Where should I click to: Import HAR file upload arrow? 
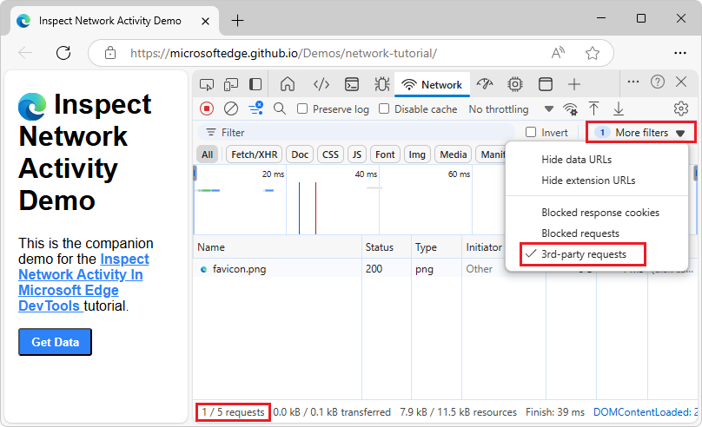tap(593, 108)
